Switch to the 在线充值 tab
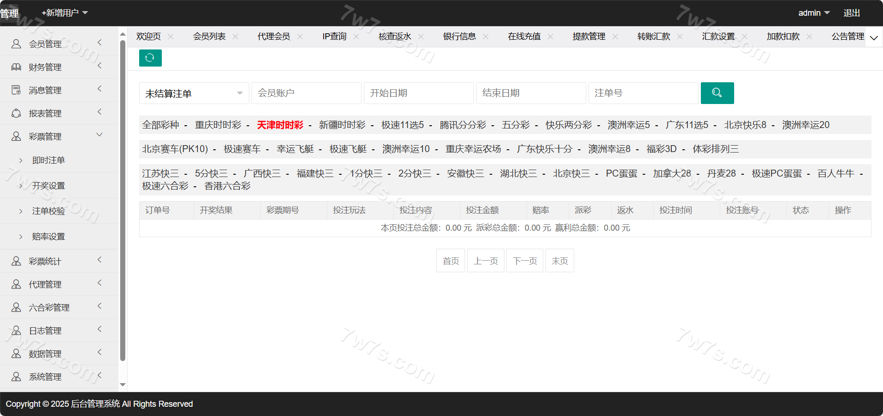Screen dimensions: 883x416 click(x=524, y=37)
